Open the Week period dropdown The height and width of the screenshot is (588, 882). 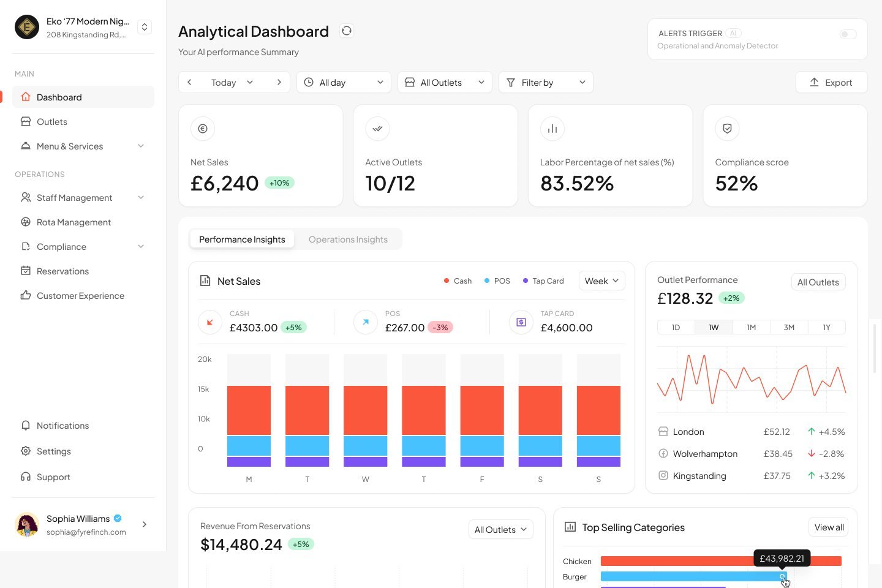click(x=602, y=281)
